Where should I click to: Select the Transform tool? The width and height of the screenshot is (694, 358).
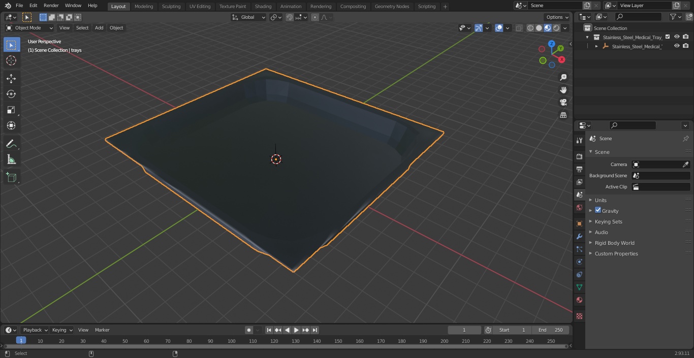(11, 125)
